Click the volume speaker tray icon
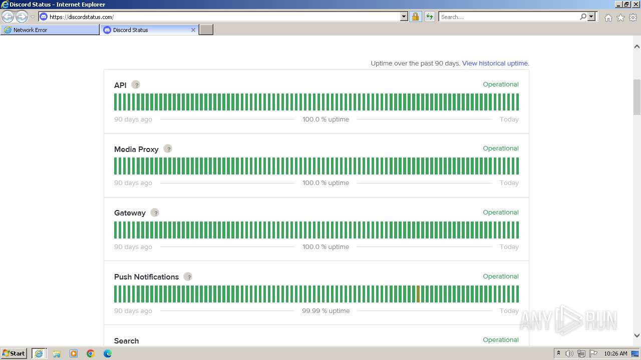This screenshot has width=641, height=360. tap(569, 353)
